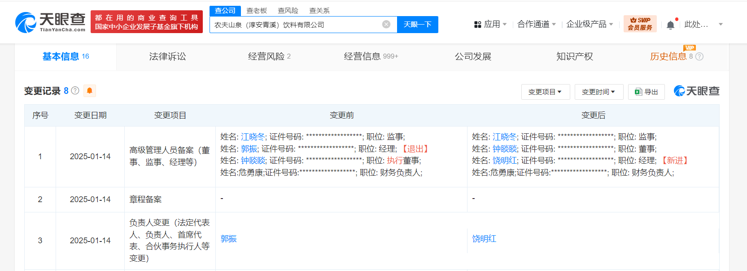
Task: Click the 导出 export button
Action: [x=647, y=92]
